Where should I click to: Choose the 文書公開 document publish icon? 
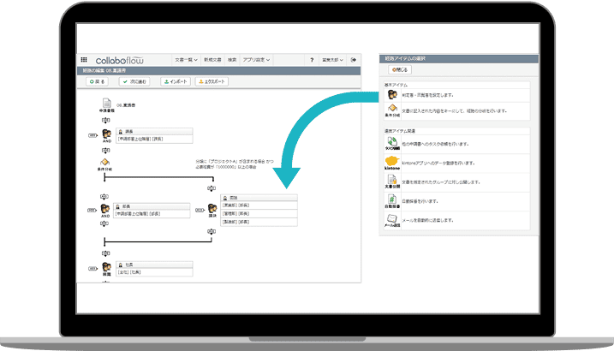coord(391,182)
